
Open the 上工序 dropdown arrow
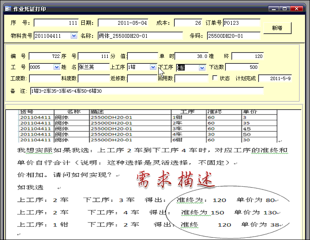click(x=153, y=67)
